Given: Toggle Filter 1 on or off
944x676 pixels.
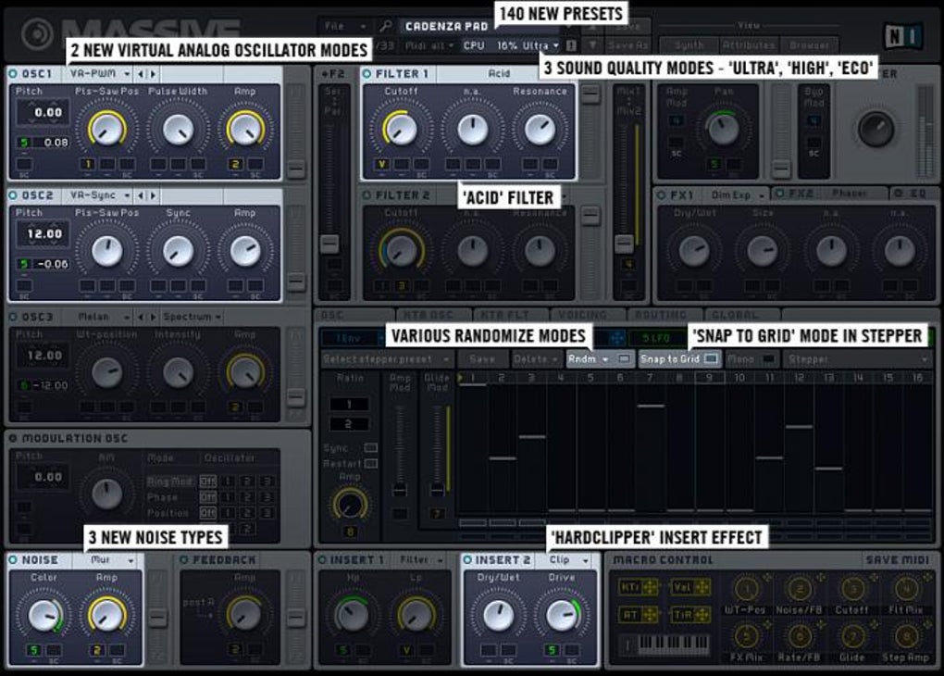Looking at the screenshot, I should pyautogui.click(x=366, y=74).
